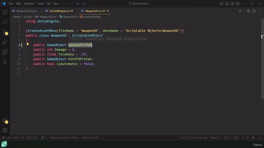Click the HitVFXPrefab field name
264x148 pixels.
(80, 59)
